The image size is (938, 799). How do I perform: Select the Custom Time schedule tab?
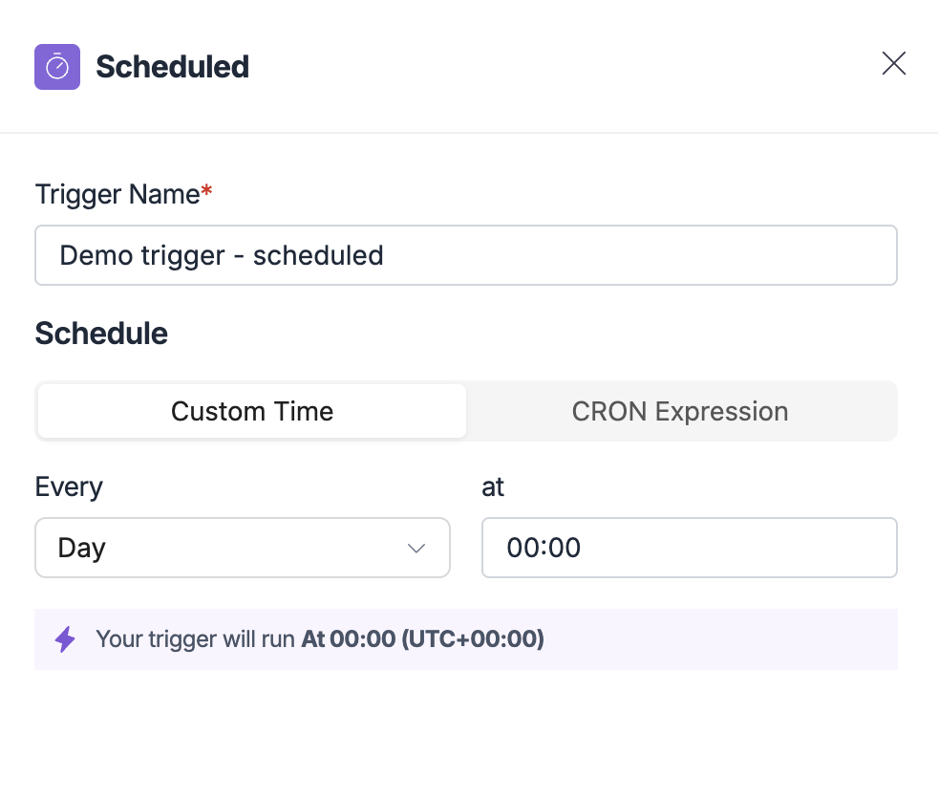coord(251,411)
